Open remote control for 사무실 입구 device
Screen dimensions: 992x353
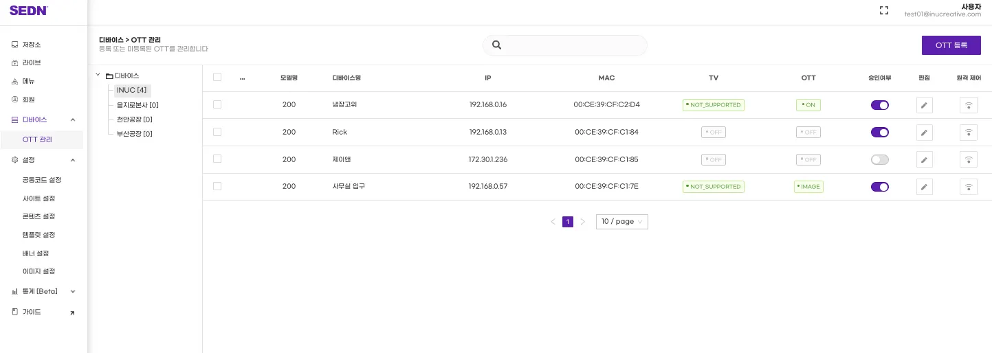969,187
